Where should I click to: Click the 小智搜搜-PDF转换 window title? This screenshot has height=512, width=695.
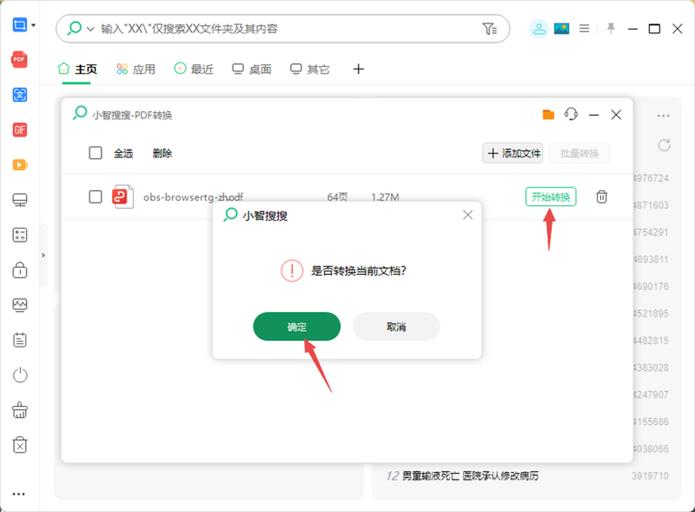pyautogui.click(x=132, y=115)
